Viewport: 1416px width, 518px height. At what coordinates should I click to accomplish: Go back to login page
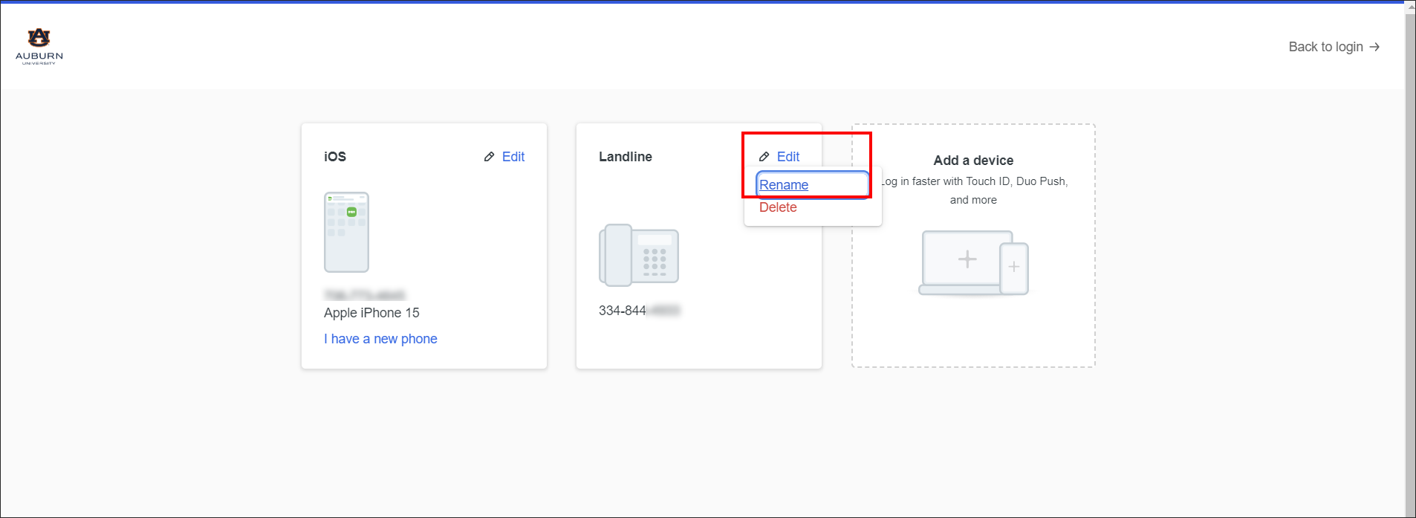[1325, 47]
